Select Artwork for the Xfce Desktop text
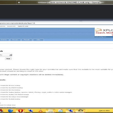 (10, 90)
